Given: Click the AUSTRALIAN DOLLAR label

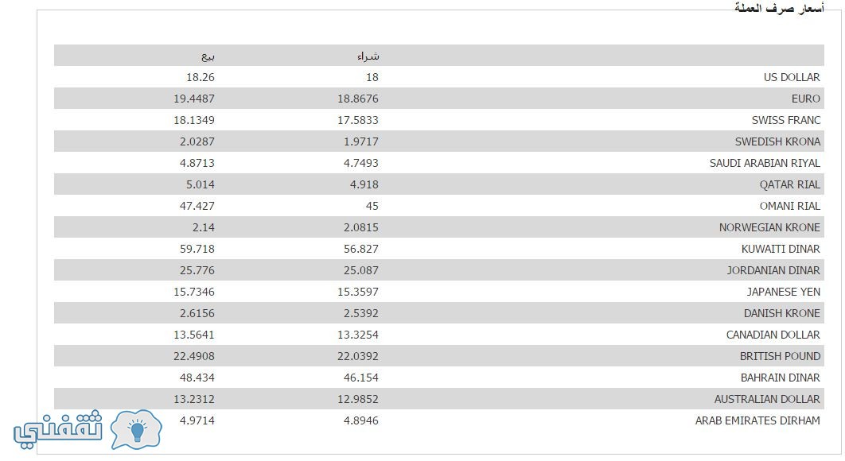Looking at the screenshot, I should coord(767,399).
